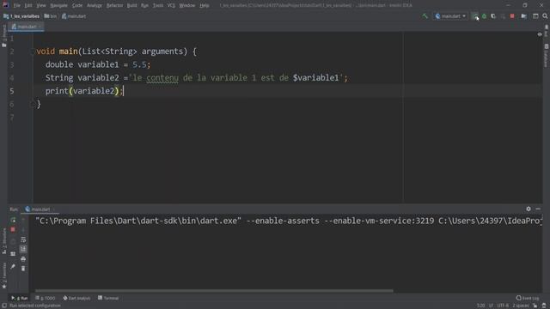Open the Edit menu
Image resolution: width=550 pixels, height=309 pixels.
tap(28, 5)
